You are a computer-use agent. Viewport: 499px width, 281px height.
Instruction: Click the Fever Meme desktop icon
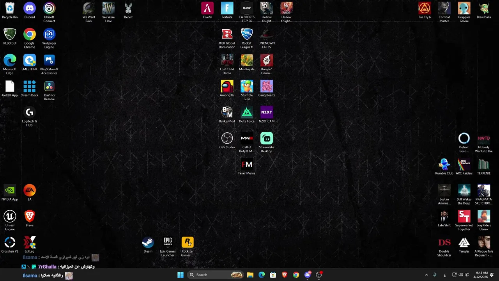point(247,167)
